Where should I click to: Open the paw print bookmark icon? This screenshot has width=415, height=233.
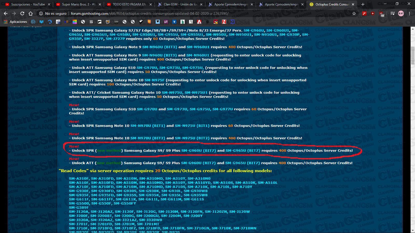[58, 22]
